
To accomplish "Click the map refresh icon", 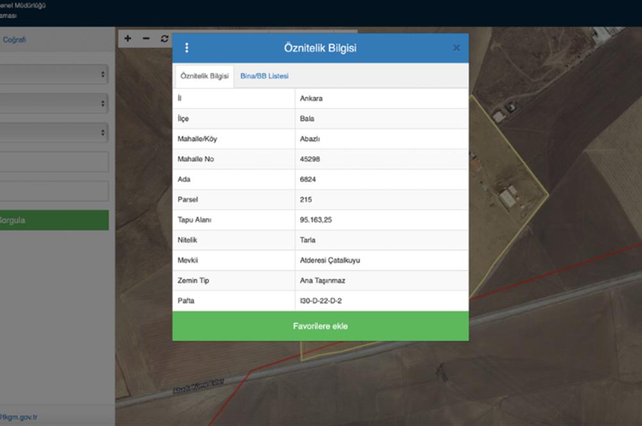I will pos(164,38).
